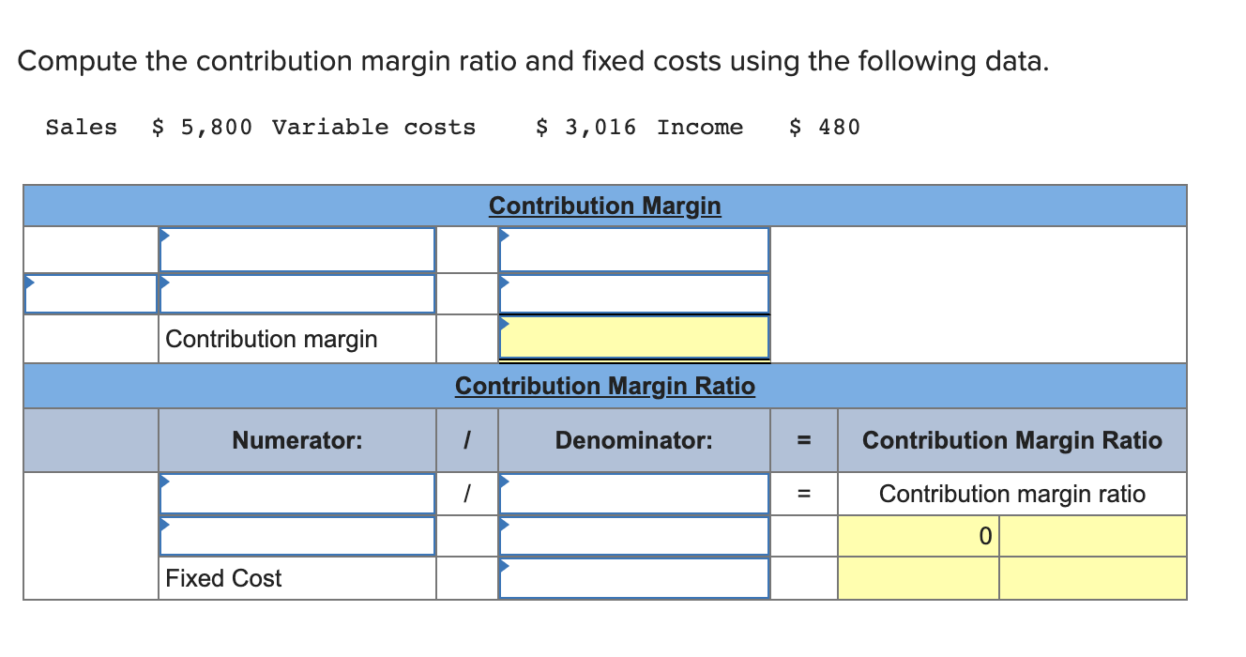Viewport: 1246px width, 657px height.
Task: Open the denominator dropdown beside Fixed Cost
Action: pos(633,578)
